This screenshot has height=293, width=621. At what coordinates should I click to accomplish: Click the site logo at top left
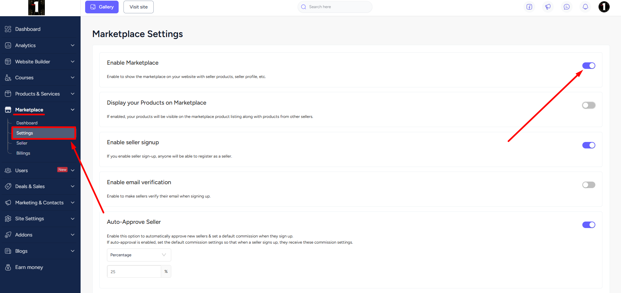[x=36, y=7]
